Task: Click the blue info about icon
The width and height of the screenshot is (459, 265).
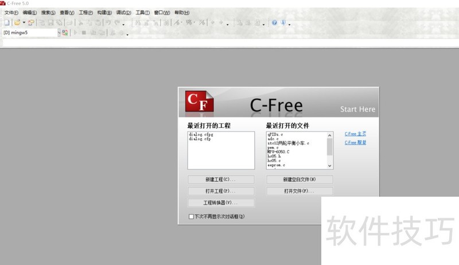Action: (283, 22)
